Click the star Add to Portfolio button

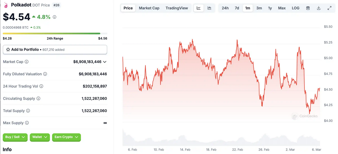point(55,50)
